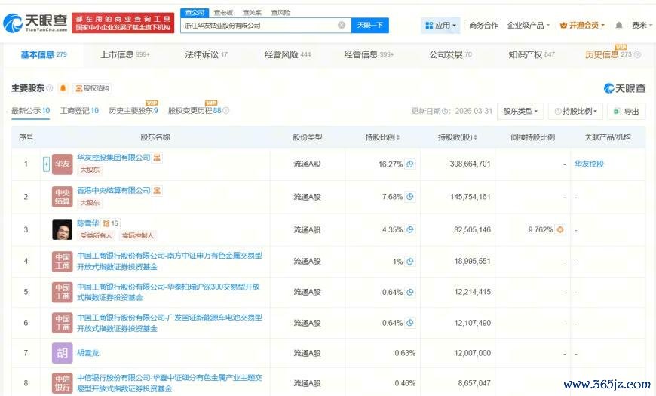Click the 中信银行 logo badge in row 8

coord(62,383)
